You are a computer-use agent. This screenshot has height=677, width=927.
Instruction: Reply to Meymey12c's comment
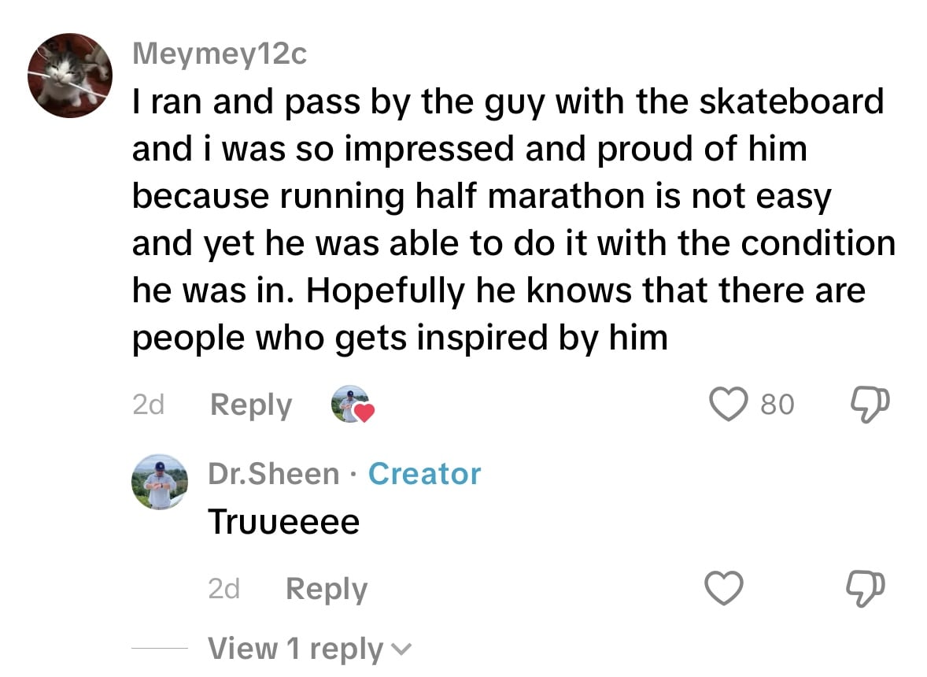click(x=251, y=405)
